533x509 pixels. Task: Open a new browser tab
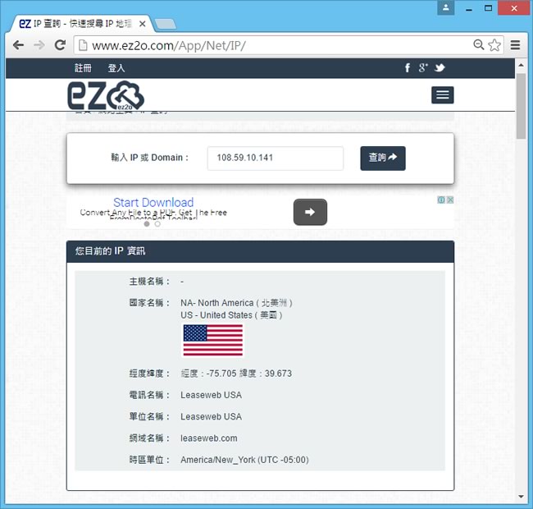point(165,24)
